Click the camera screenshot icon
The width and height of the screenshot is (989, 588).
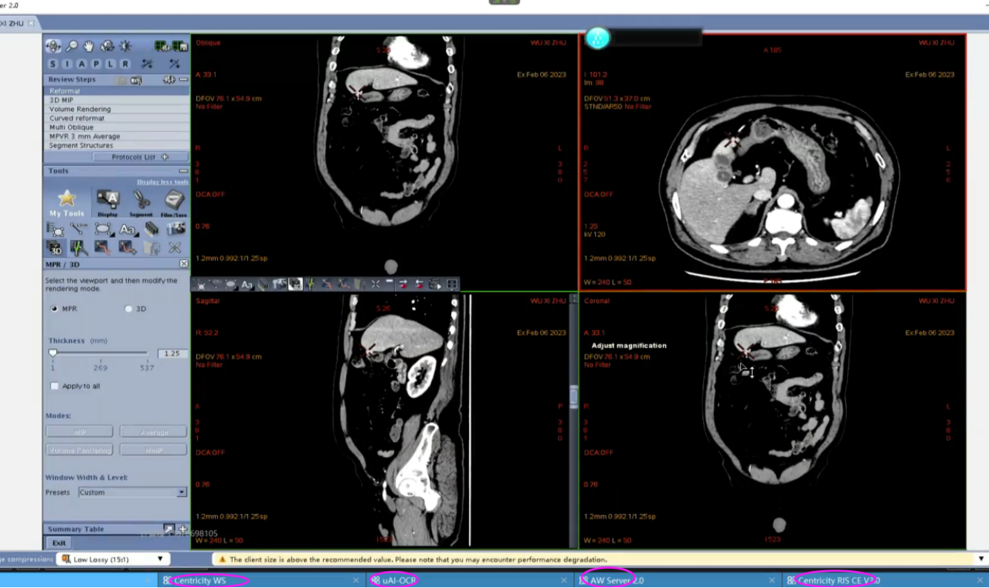176,230
